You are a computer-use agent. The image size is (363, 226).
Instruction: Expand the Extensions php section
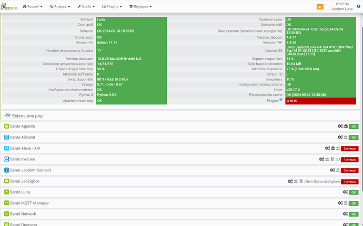pos(180,116)
